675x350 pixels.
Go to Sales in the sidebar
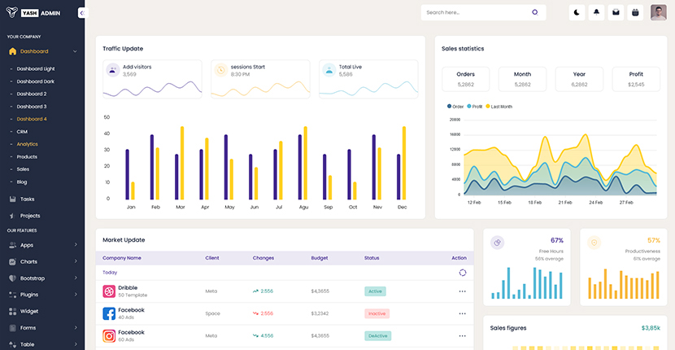pyautogui.click(x=24, y=169)
